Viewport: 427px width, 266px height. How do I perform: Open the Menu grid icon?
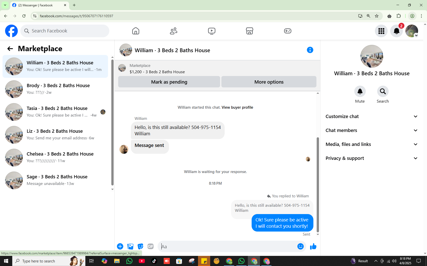click(x=381, y=31)
